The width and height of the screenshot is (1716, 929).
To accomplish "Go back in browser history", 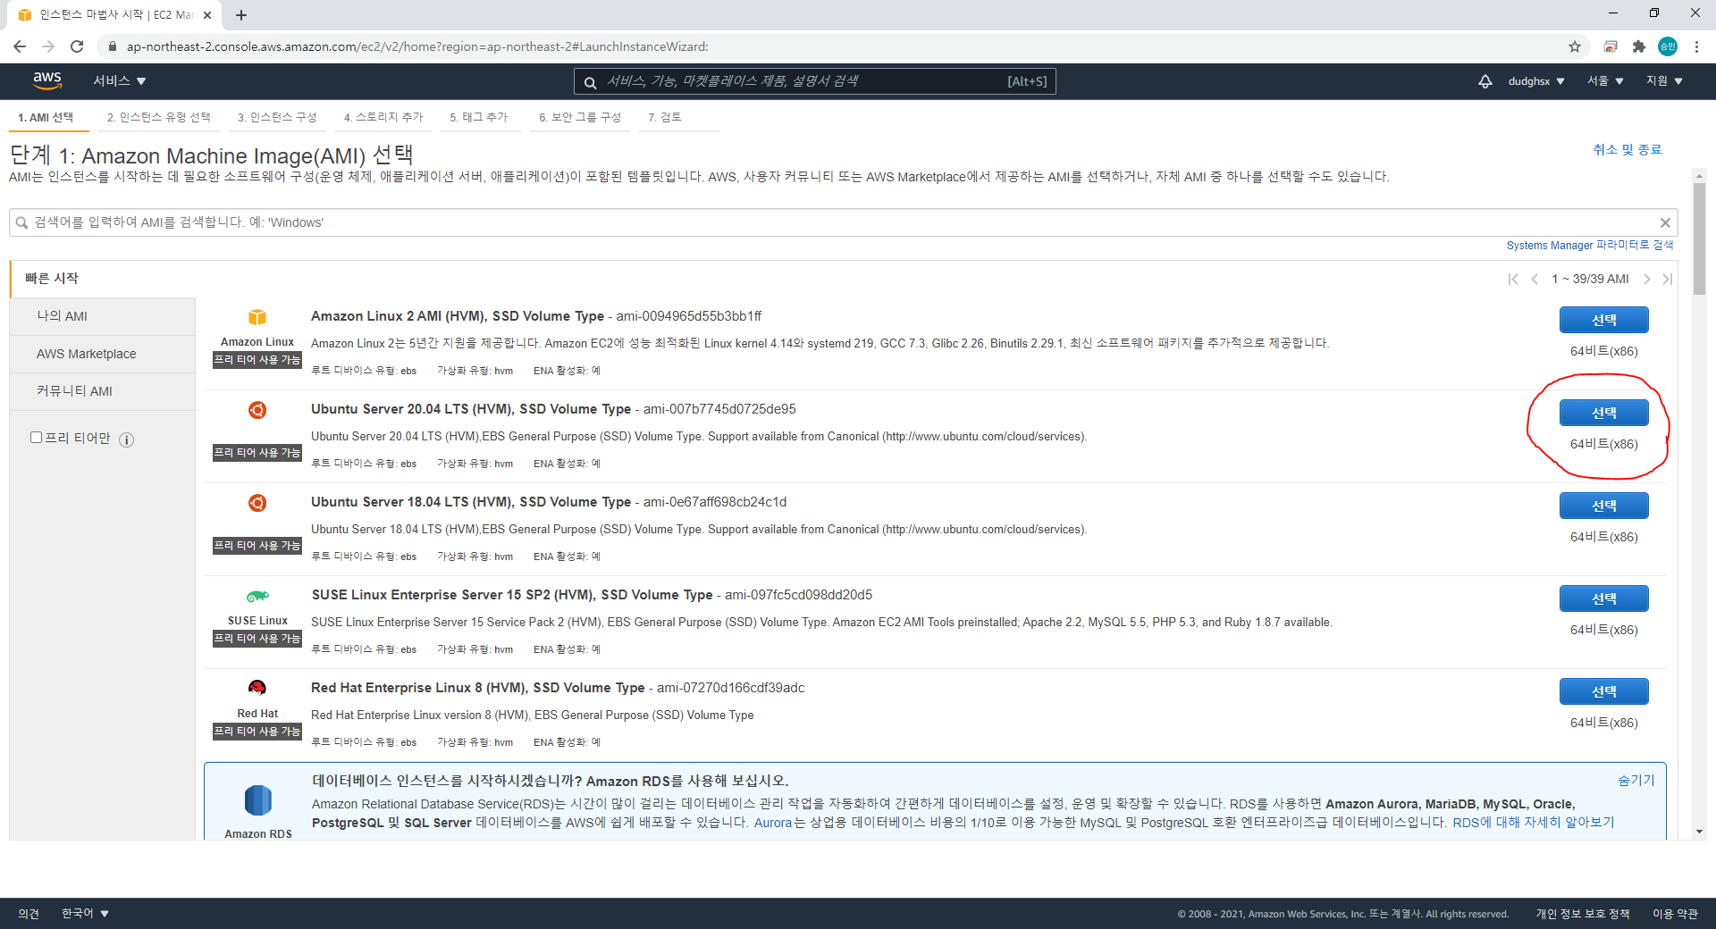I will coord(20,46).
